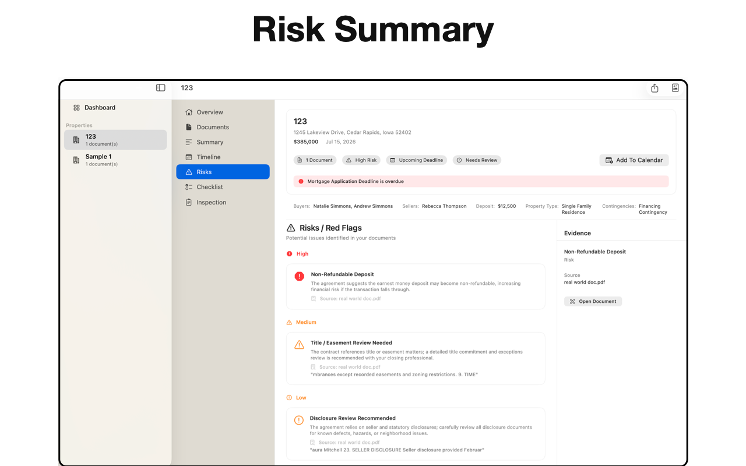This screenshot has width=746, height=466.
Task: Click the house icon beside Overview
Action: (189, 112)
